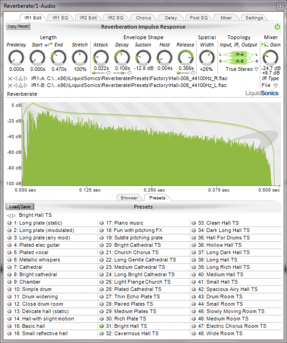This screenshot has width=287, height=343.
Task: Click the Decay shape slider under 0.108s
Action: [x=120, y=73]
